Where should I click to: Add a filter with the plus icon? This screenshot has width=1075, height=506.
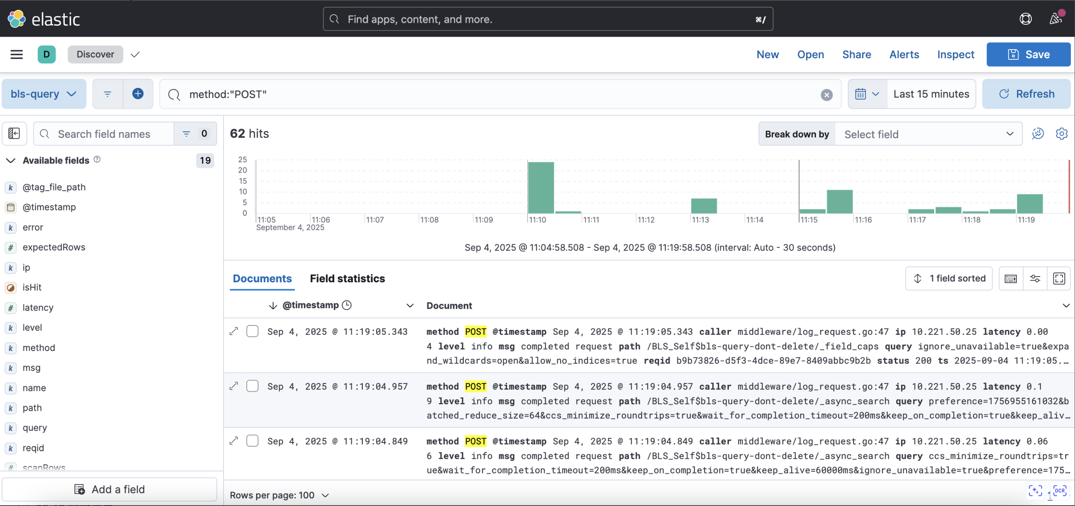138,94
